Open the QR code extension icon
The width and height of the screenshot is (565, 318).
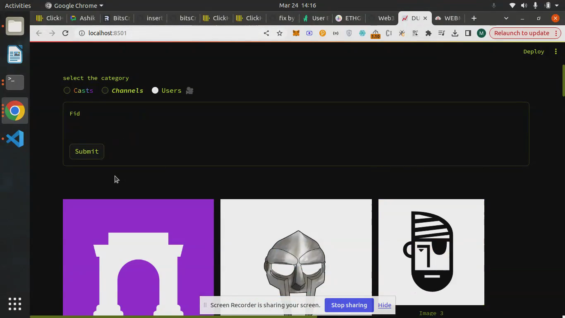point(415,33)
